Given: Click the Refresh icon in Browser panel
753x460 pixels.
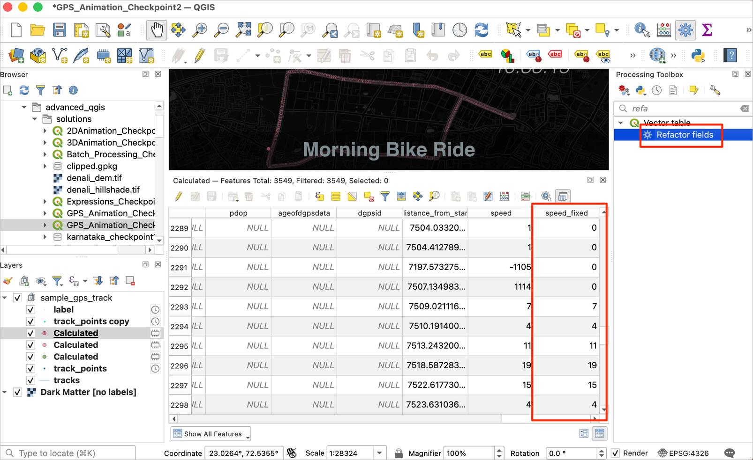Looking at the screenshot, I should pyautogui.click(x=24, y=90).
